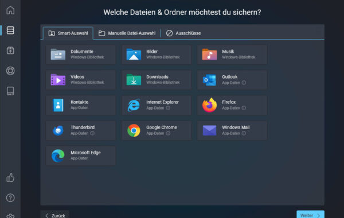Choose the Microsoft Edge app data tile
The height and width of the screenshot is (218, 344).
tap(80, 155)
